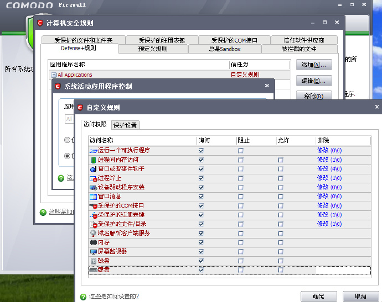
Task: Click the 信任为 column header
Action: pos(260,65)
